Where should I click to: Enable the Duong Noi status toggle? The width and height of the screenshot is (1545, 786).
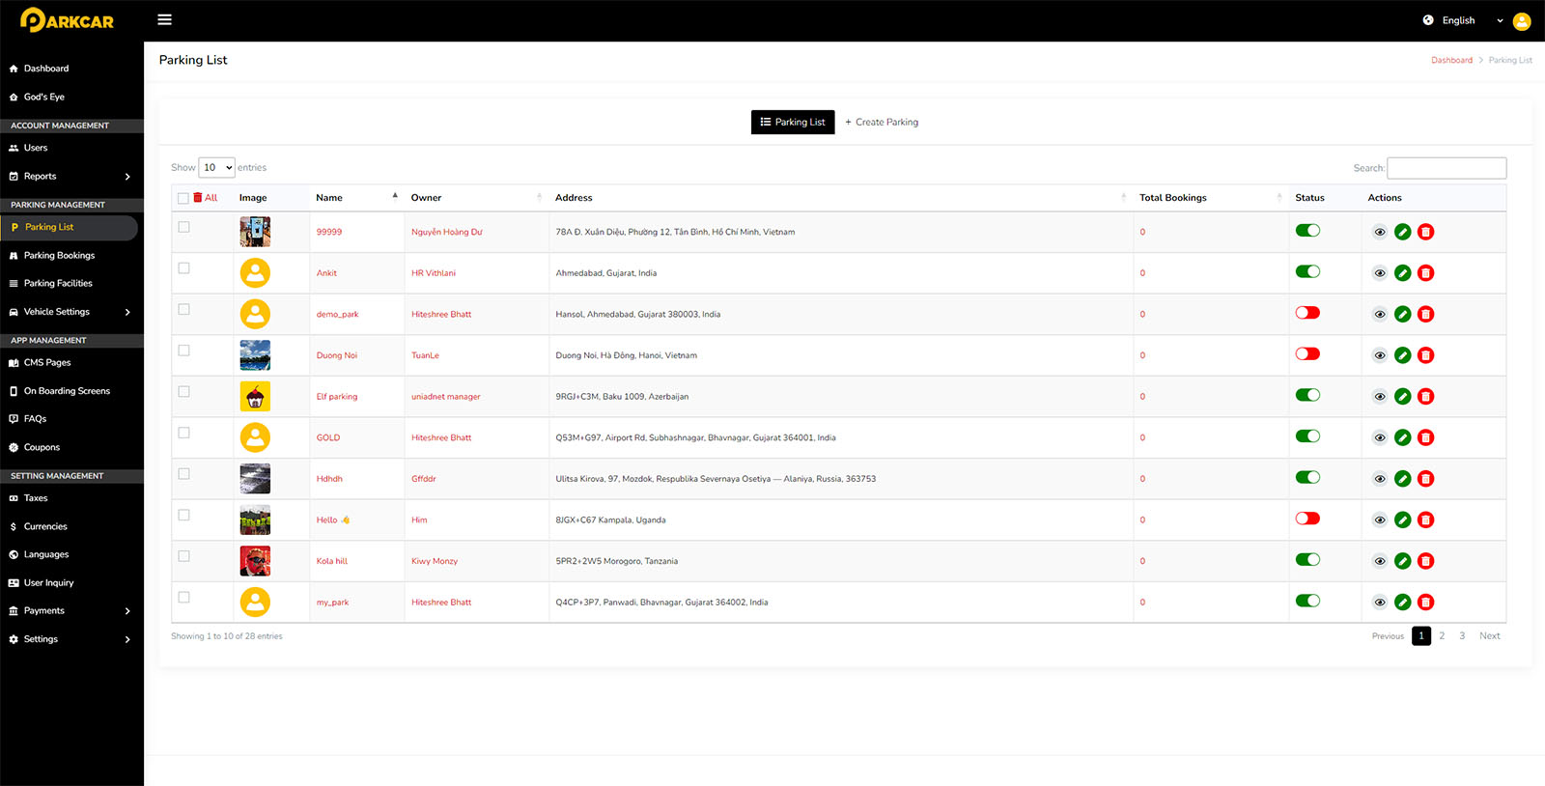[1307, 353]
